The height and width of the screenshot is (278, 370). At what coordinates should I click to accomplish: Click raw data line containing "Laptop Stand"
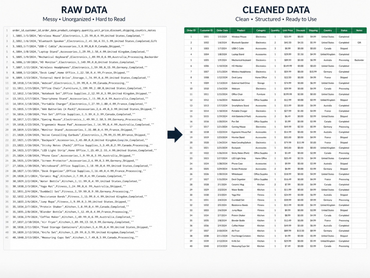[81, 52]
